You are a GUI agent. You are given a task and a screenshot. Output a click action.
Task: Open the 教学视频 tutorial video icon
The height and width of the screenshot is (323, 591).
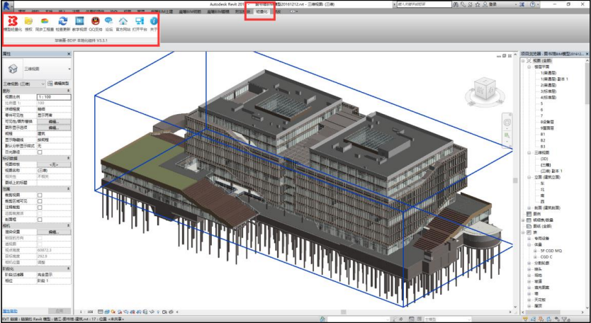coord(79,21)
